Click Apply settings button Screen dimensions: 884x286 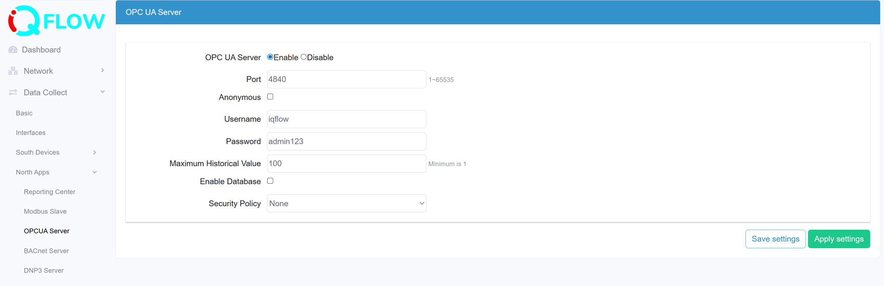839,239
